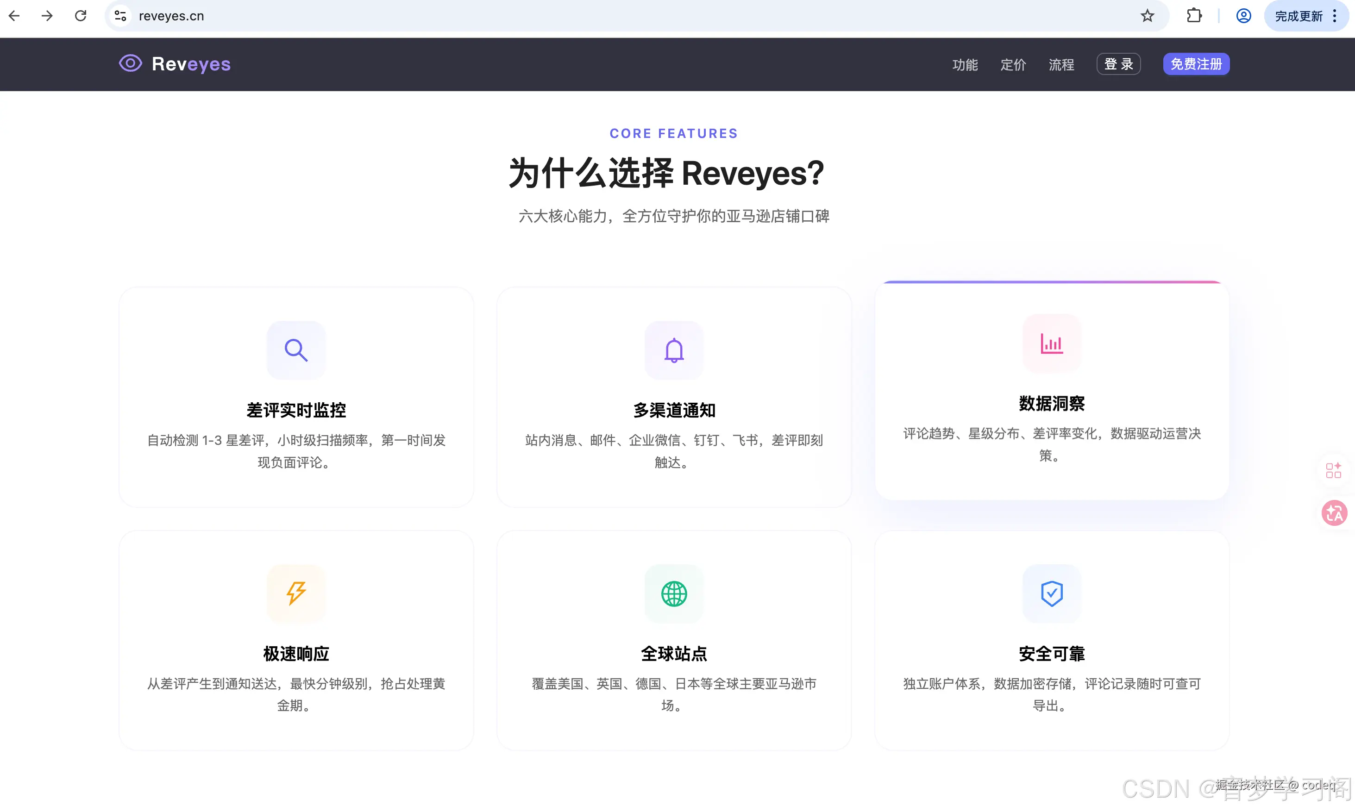Click the Reveyes eye logo
Screen dimensions: 1355x811
point(130,63)
